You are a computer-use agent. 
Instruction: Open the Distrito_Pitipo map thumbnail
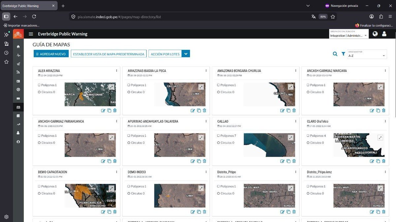269,196
